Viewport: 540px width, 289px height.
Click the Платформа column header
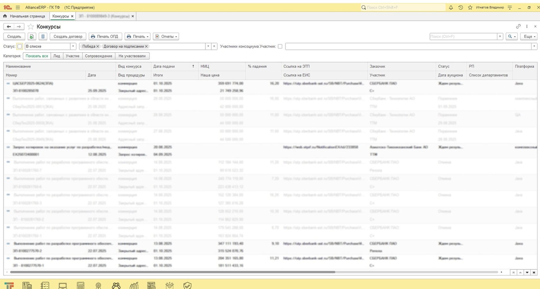tap(525, 66)
